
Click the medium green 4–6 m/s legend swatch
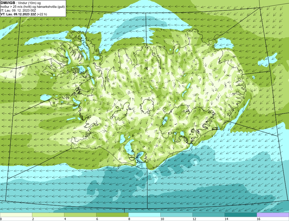click(80, 215)
